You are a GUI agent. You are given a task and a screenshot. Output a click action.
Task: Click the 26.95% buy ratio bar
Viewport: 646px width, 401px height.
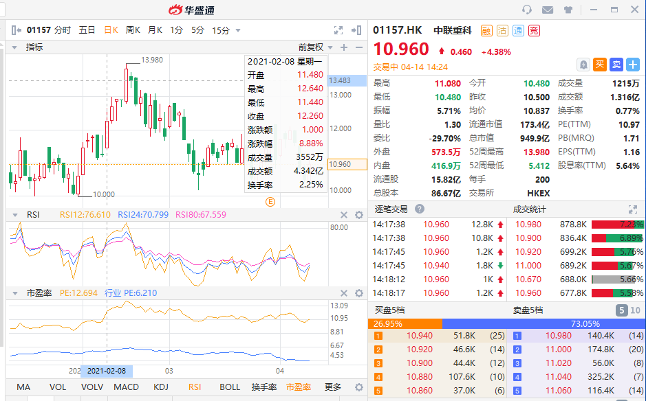click(405, 323)
